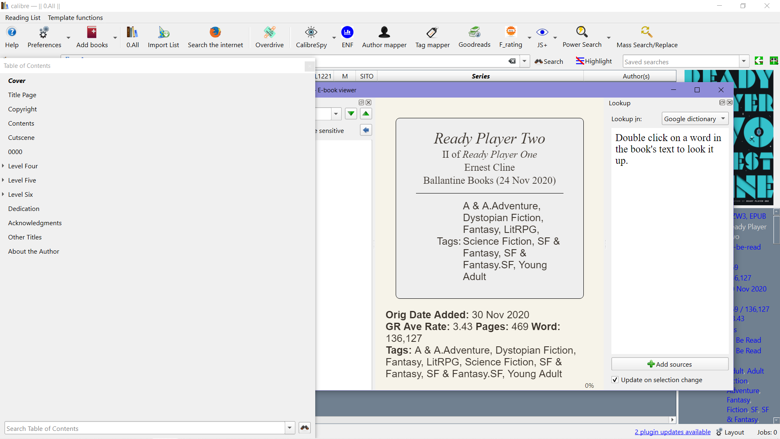Image resolution: width=780 pixels, height=439 pixels.
Task: Click the Goodreads toolbar icon
Action: pyautogui.click(x=474, y=37)
